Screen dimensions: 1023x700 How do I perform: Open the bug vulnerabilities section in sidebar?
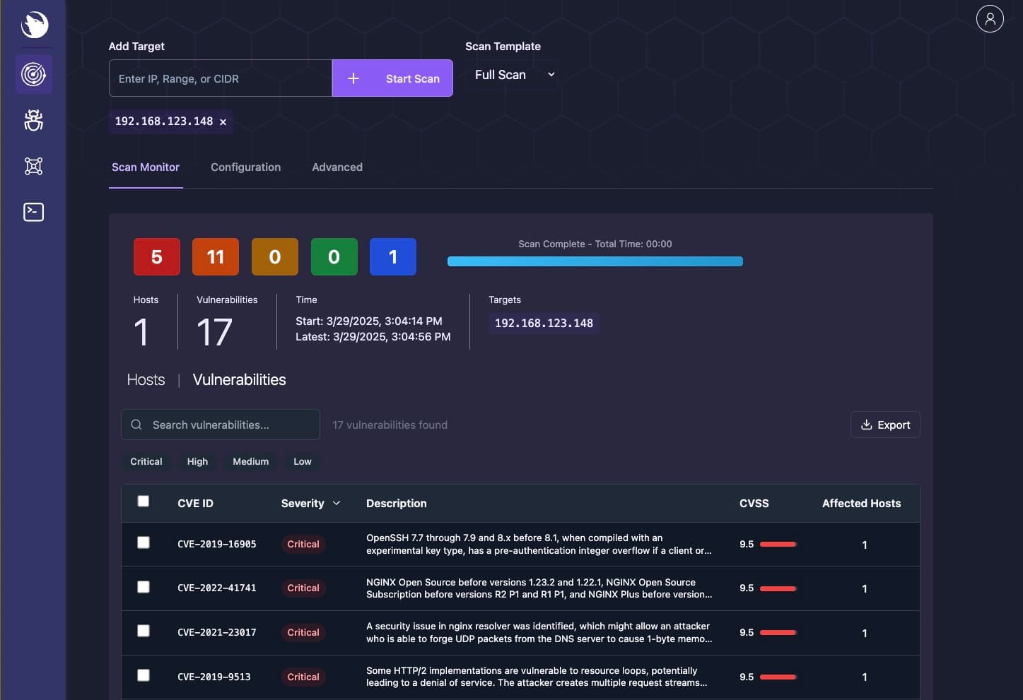tap(33, 120)
